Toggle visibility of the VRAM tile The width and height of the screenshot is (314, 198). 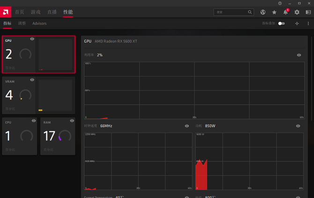click(x=32, y=80)
